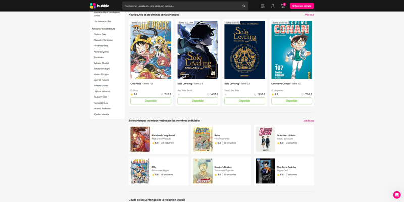Open Voir le top link for best series
Screen dimensions: 404x202
pyautogui.click(x=309, y=121)
